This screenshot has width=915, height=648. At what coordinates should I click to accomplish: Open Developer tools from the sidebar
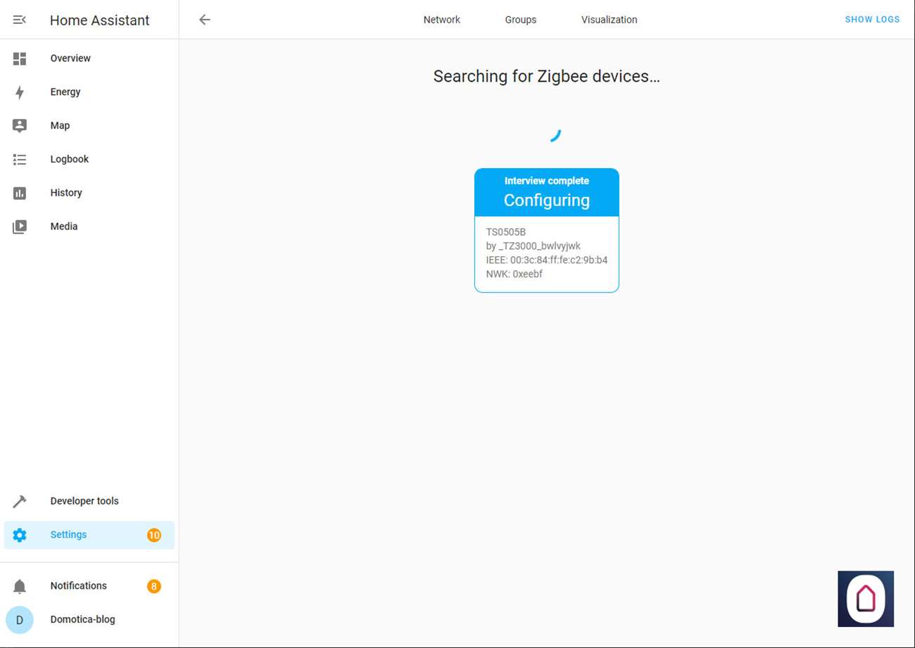click(89, 501)
